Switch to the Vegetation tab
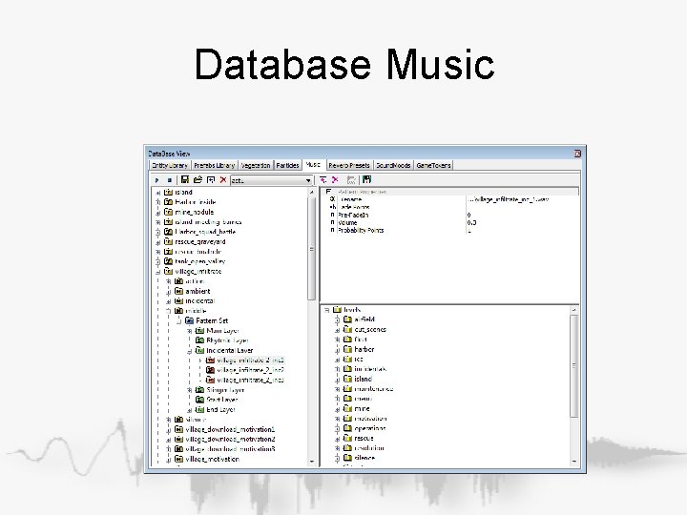The image size is (687, 515). point(256,165)
